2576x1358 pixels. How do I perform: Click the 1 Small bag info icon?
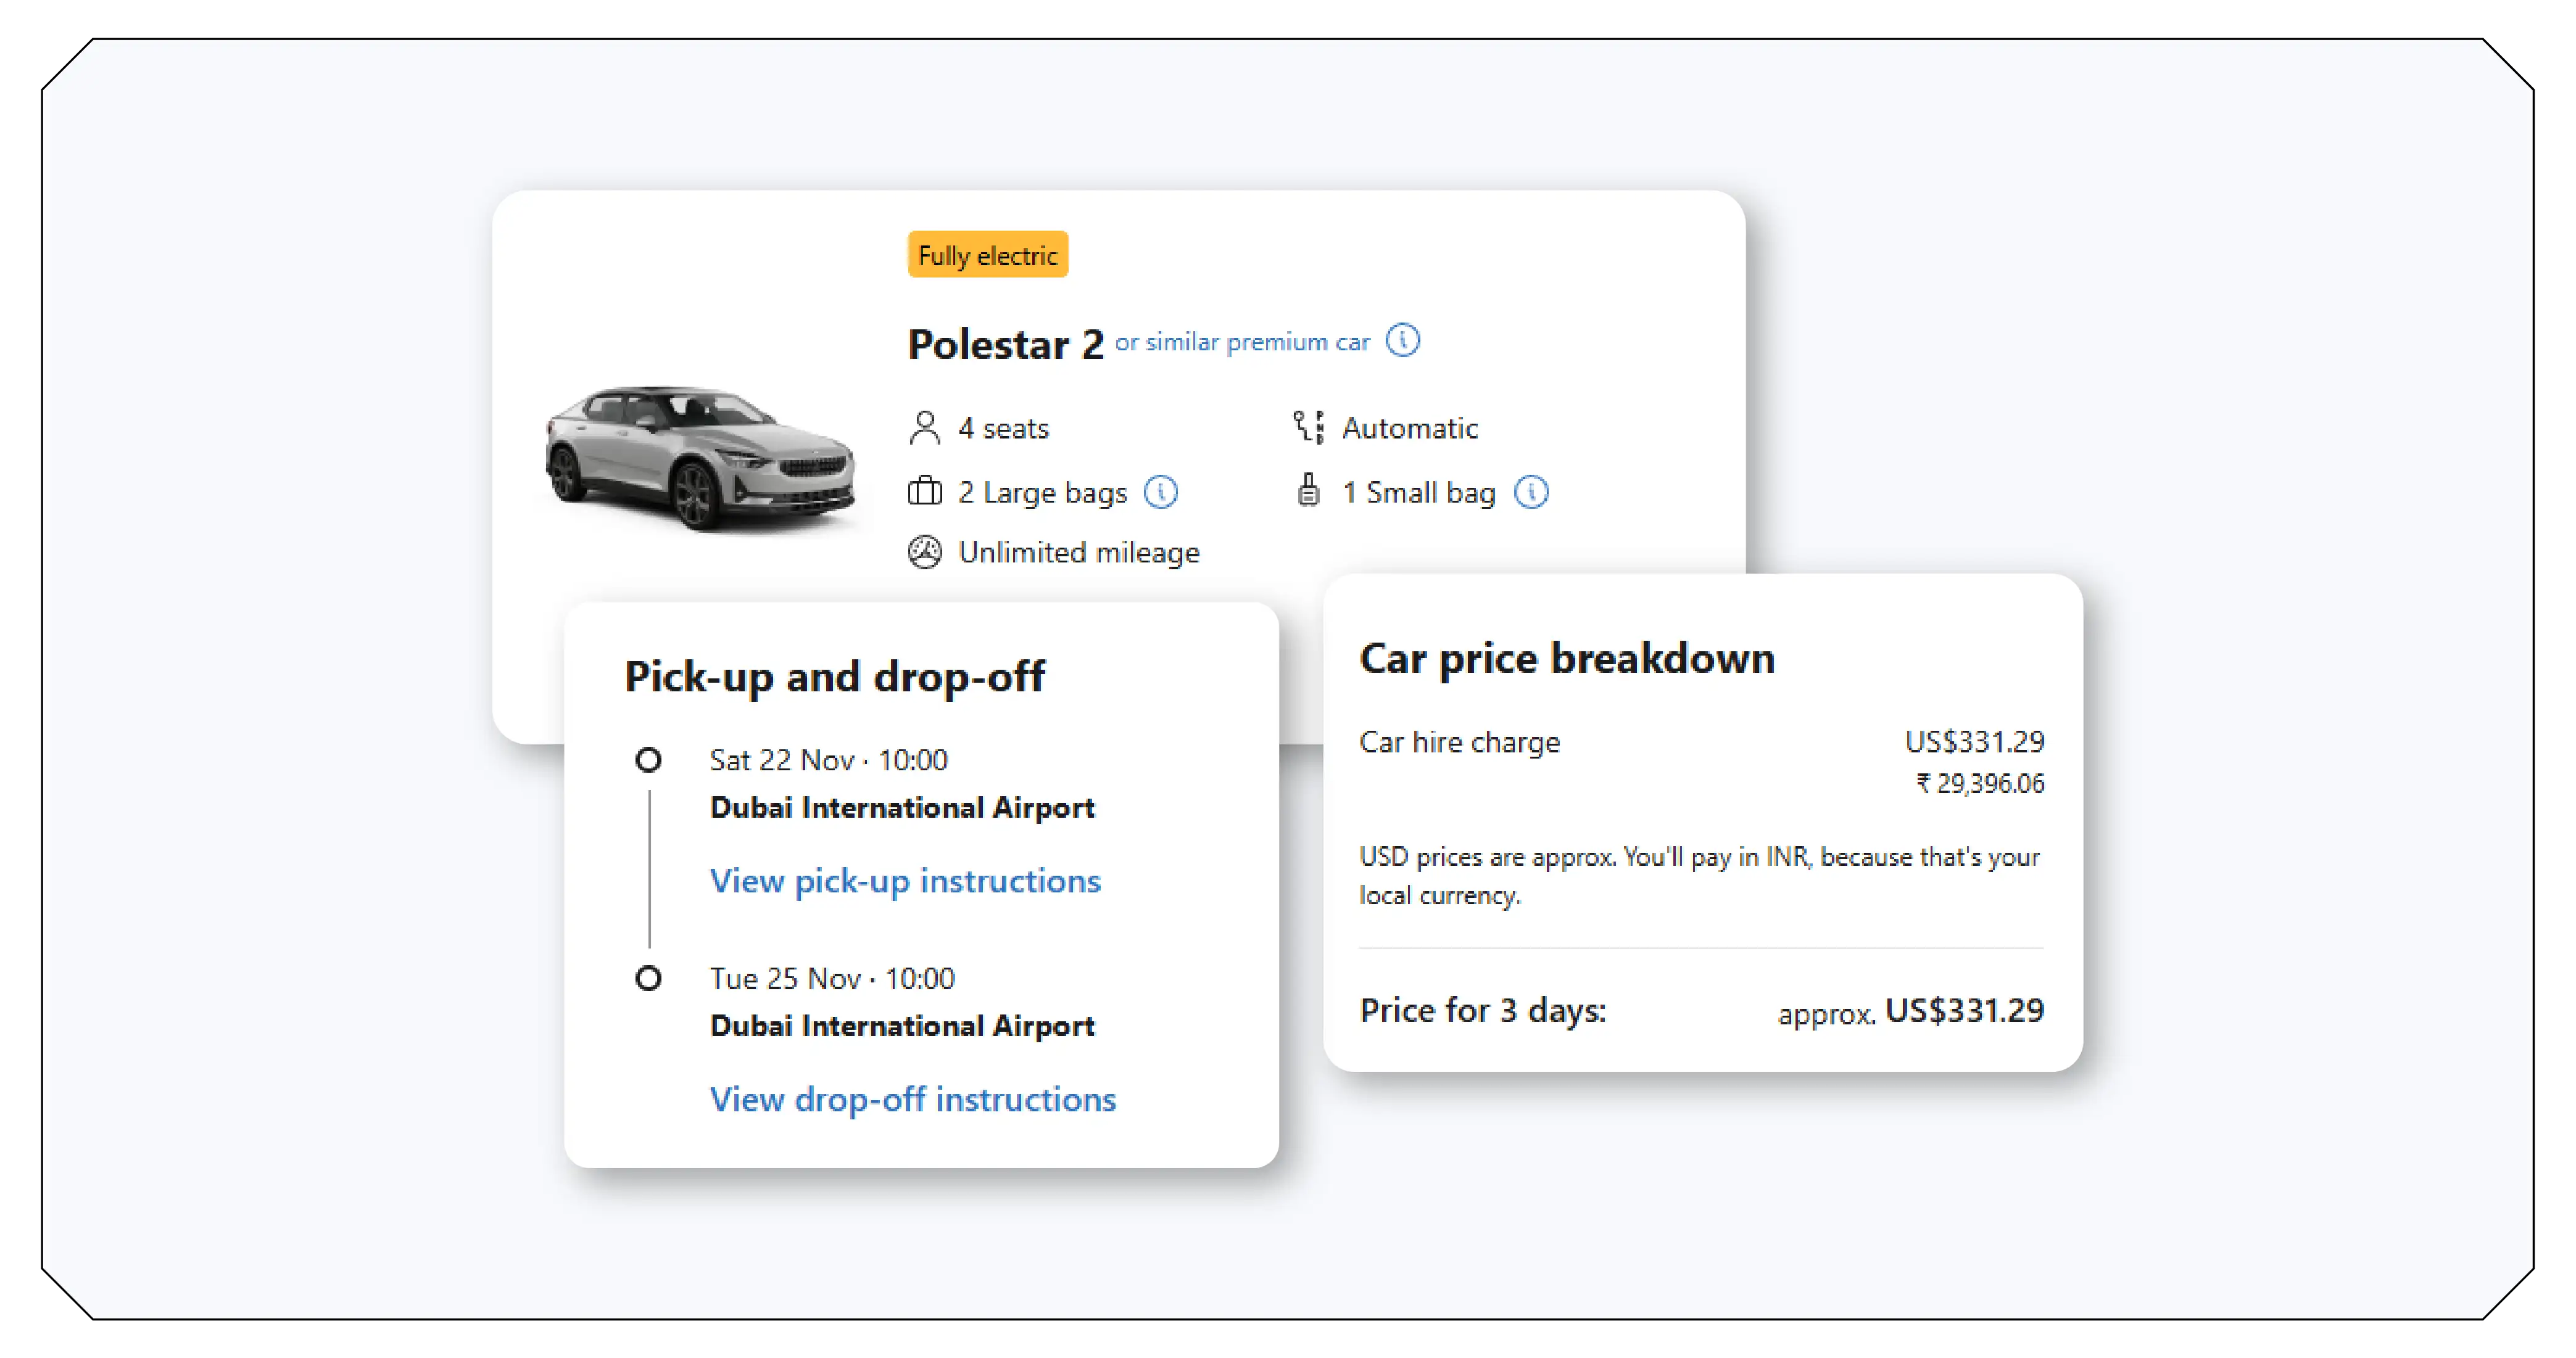point(1531,492)
